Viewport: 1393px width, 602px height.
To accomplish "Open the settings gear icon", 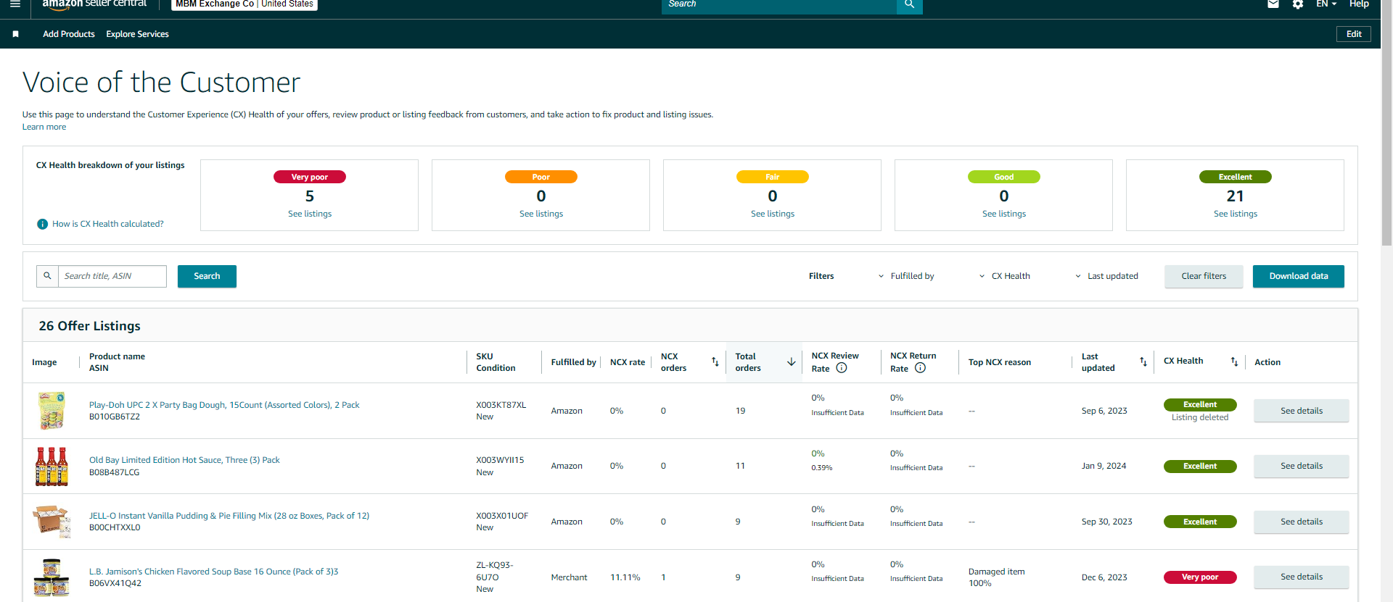I will (x=1298, y=4).
